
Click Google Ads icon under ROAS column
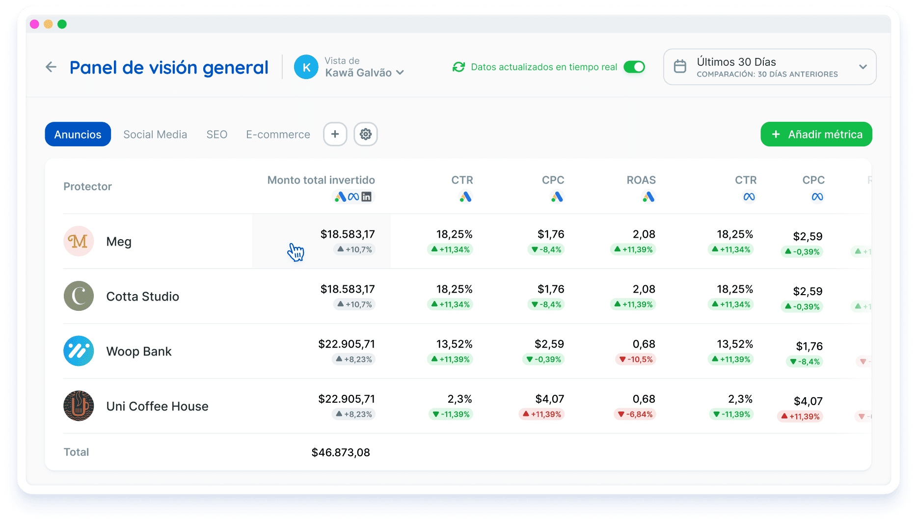tap(648, 197)
